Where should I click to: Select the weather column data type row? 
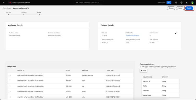tap(160, 91)
